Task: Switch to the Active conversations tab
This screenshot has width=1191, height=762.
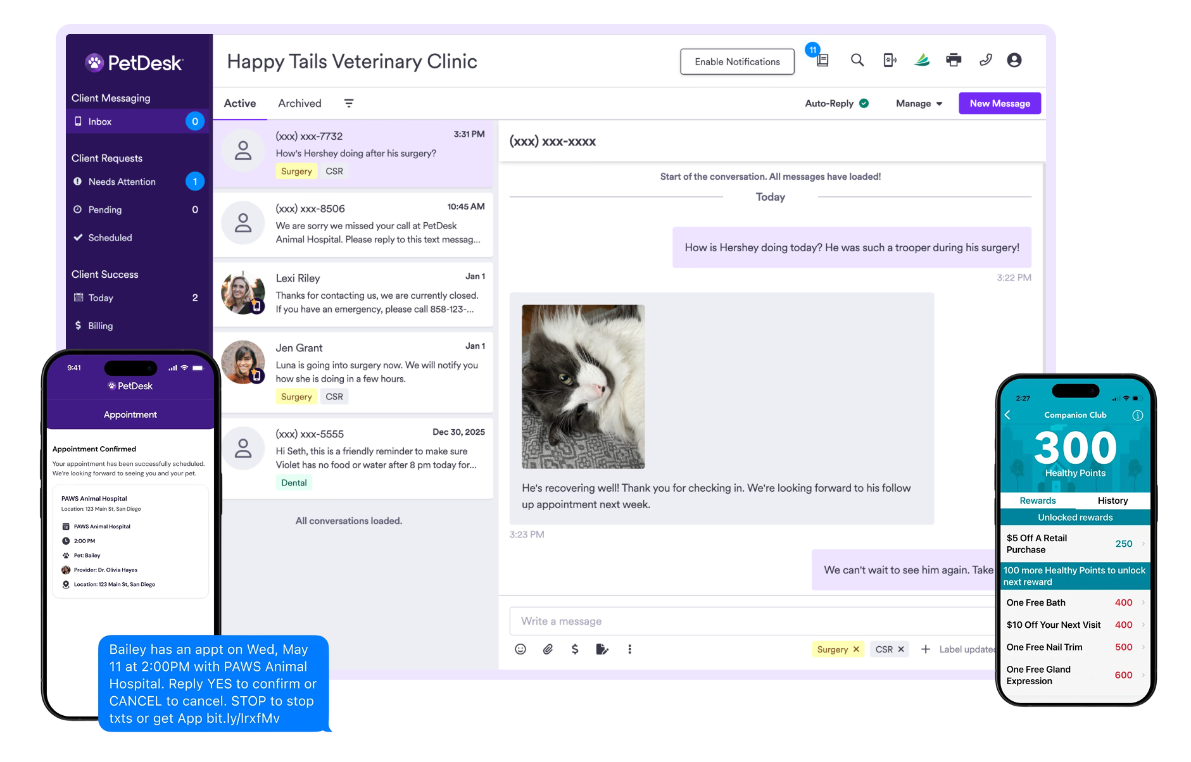Action: (240, 103)
